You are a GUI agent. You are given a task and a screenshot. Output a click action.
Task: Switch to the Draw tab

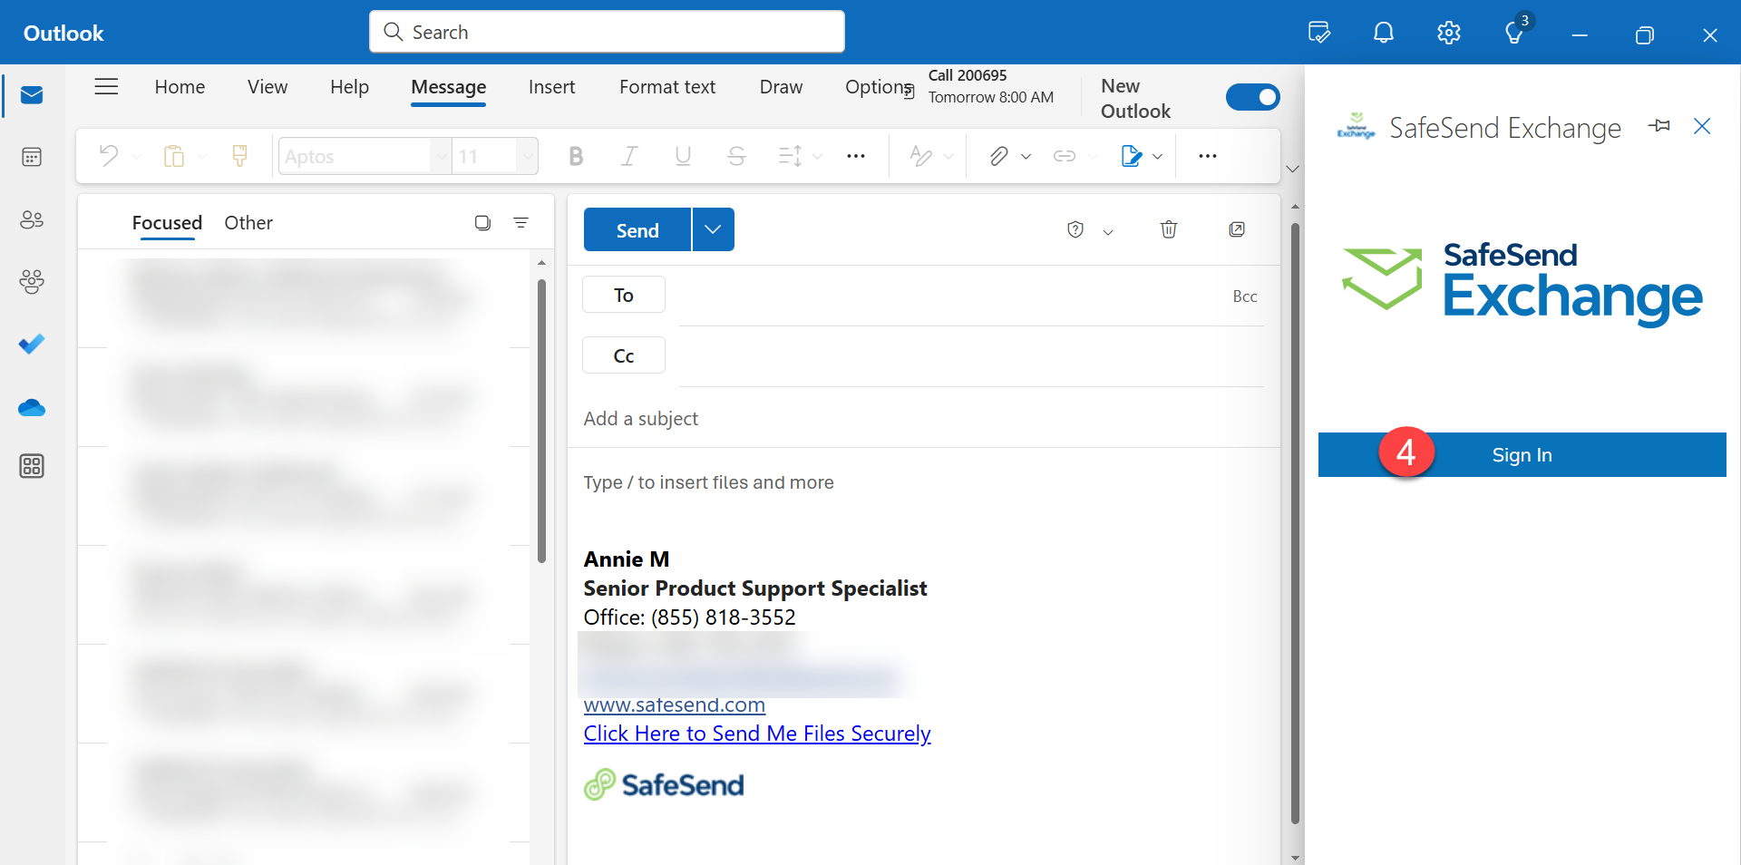[x=781, y=87]
